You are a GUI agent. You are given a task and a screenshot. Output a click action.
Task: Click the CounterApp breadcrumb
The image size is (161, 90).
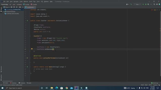click(5, 4)
